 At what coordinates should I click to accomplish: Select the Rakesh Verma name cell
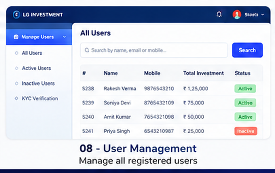tap(120, 89)
